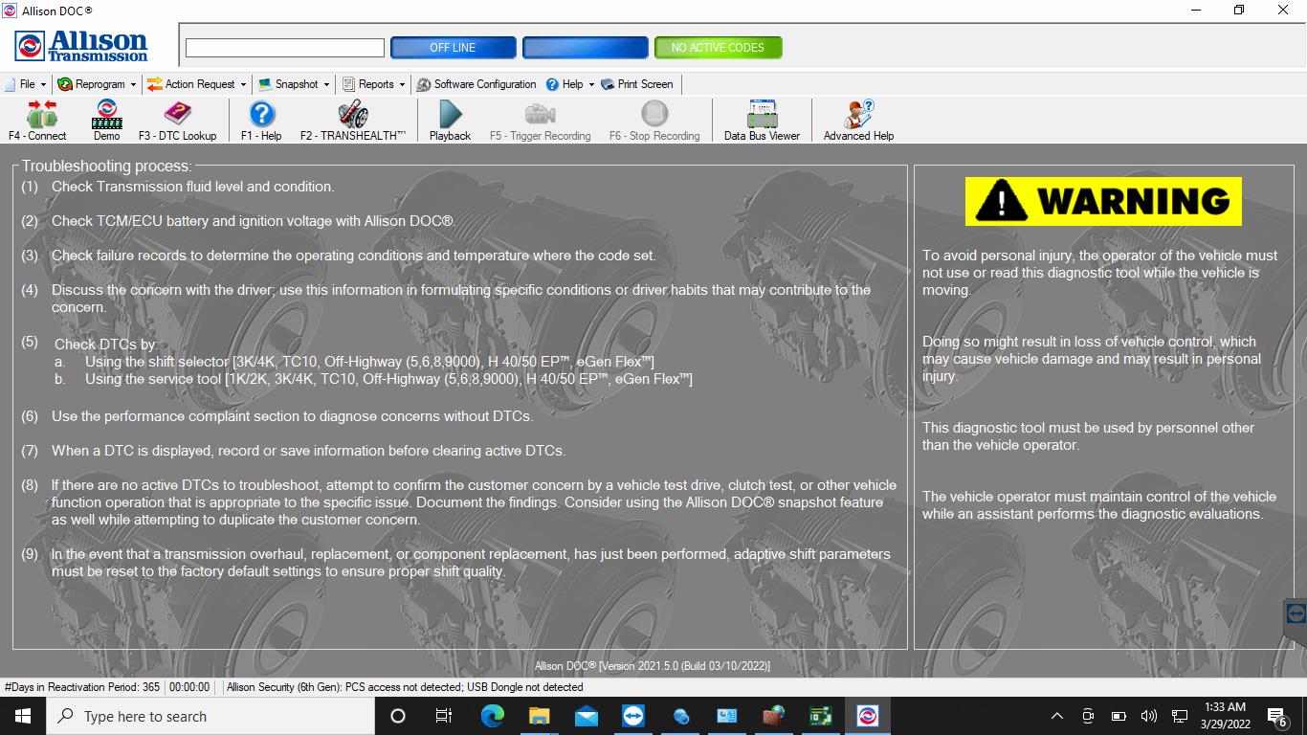The width and height of the screenshot is (1307, 735).
Task: Click the yellow WARNING banner
Action: click(1103, 201)
